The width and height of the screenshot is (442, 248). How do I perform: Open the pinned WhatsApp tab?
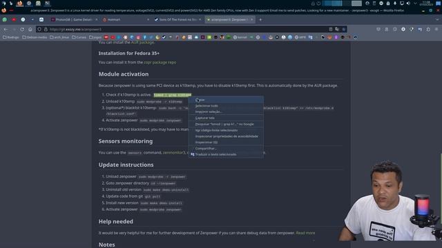pos(5,20)
